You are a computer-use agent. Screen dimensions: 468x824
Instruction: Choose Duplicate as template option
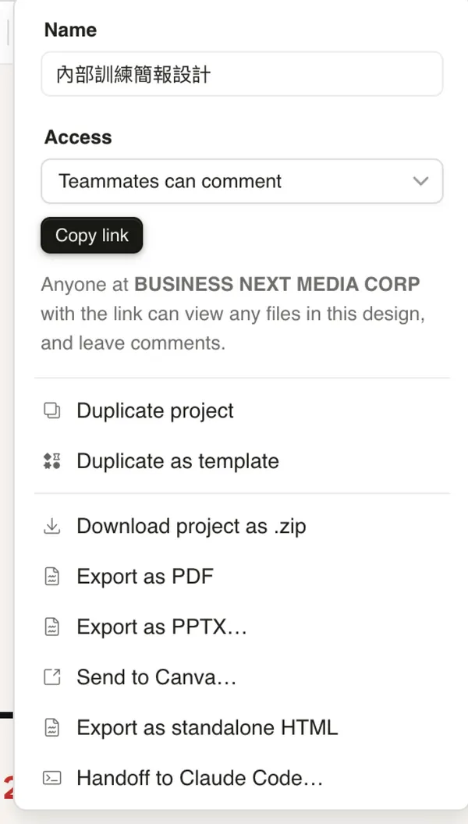178,461
